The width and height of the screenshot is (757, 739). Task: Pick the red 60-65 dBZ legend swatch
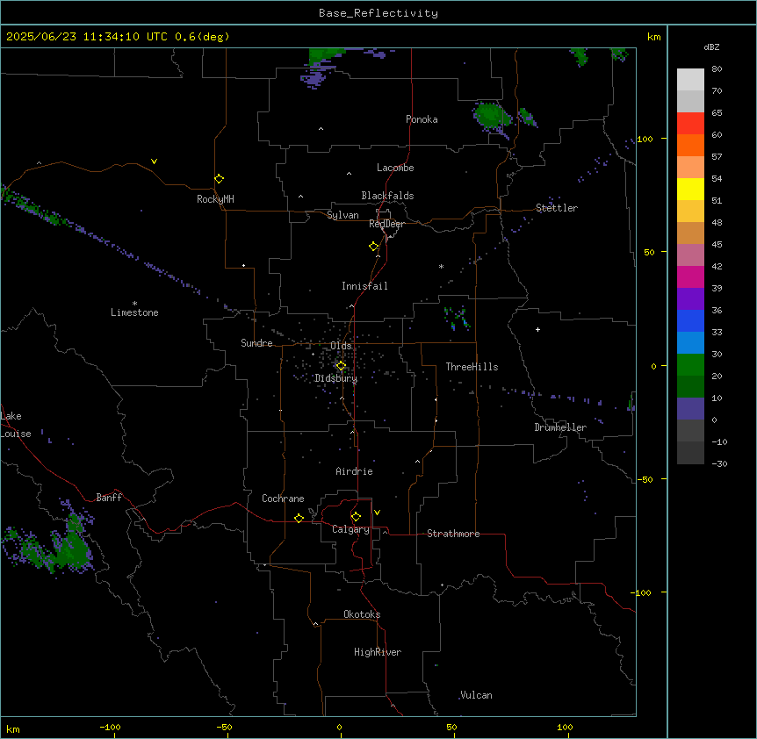point(690,124)
